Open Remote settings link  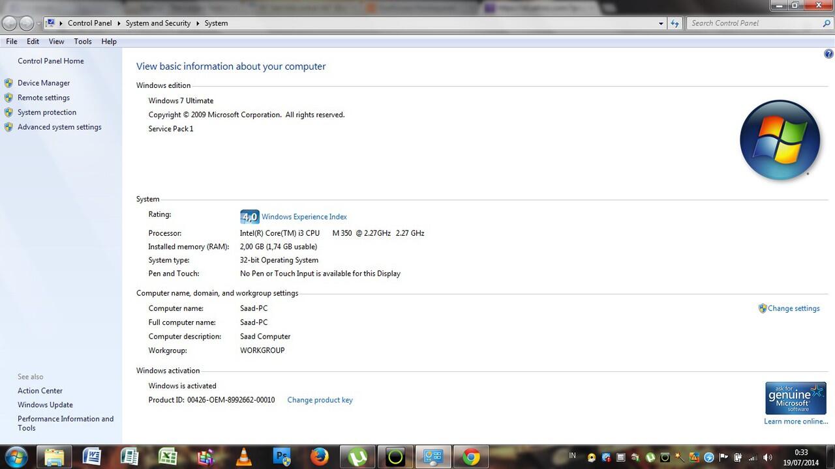pos(44,98)
